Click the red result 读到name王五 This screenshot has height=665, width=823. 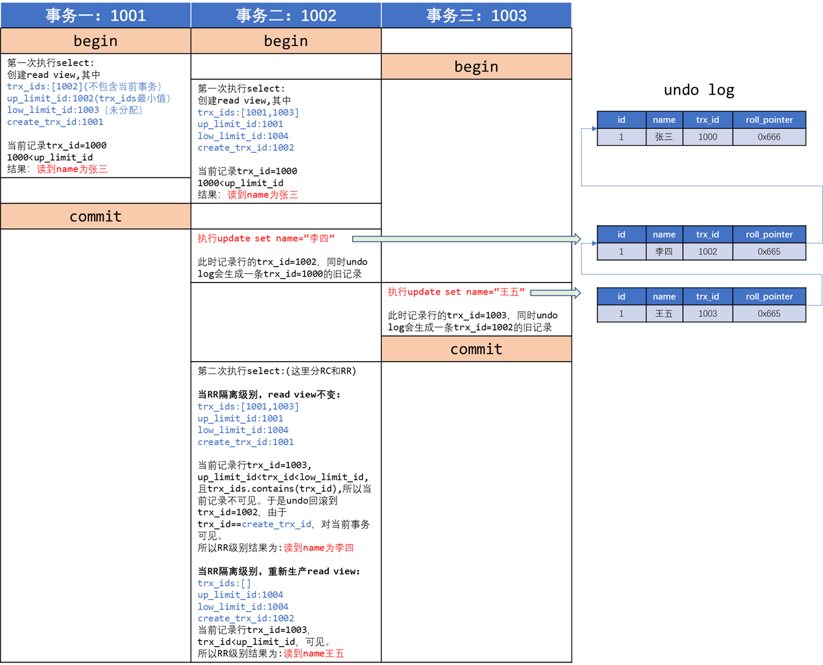[314, 654]
